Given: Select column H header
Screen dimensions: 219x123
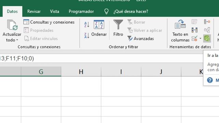Looking at the screenshot, I should [x=81, y=71].
